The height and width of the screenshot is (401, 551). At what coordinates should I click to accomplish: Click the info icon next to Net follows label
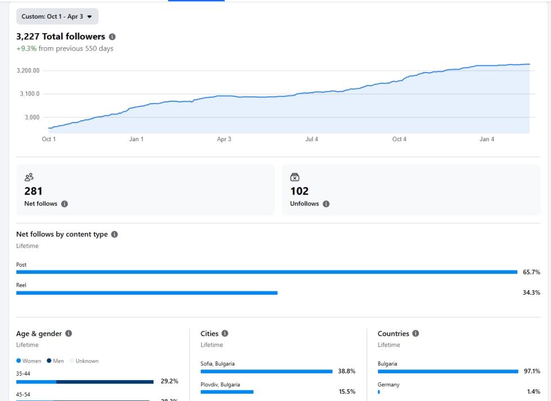coord(64,204)
